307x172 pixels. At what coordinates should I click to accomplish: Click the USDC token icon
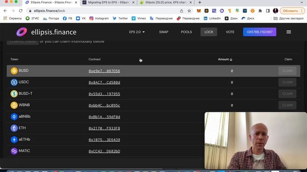14,82
